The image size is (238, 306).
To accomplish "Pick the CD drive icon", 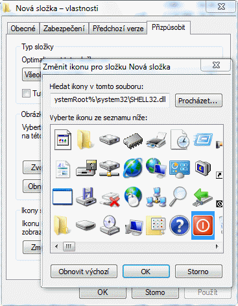I will [110, 225].
